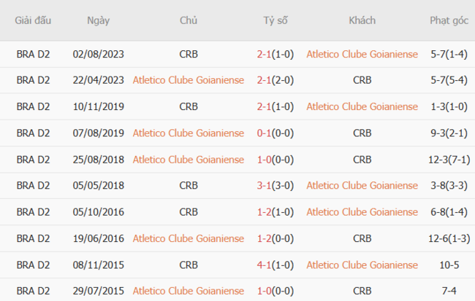Click Atletico Clube Goianiense in 29/07/2015 row
This screenshot has height=301, width=475.
tap(188, 290)
